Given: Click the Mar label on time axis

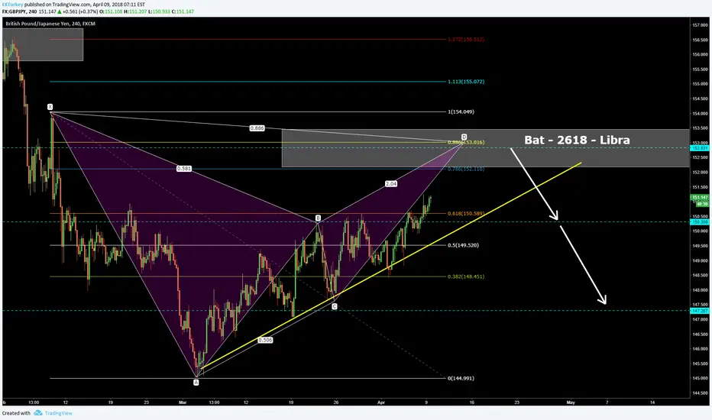Looking at the screenshot, I should pos(183,402).
